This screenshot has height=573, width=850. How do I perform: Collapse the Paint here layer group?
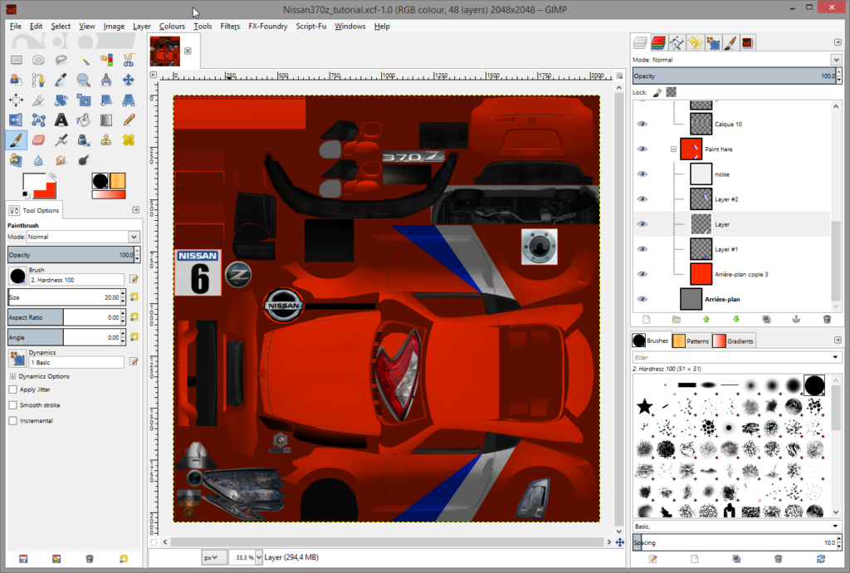[x=673, y=149]
